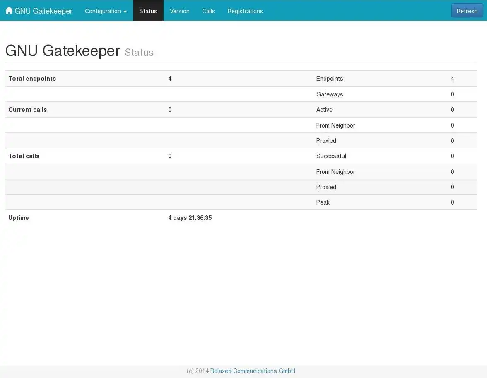The image size is (487, 378).
Task: Click the Total calls label
Action: 24,156
